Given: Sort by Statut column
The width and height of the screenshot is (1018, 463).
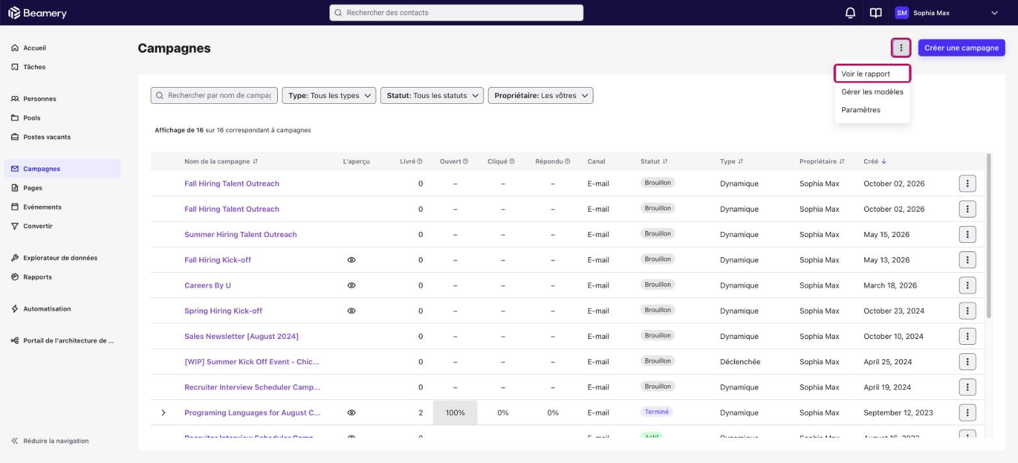Looking at the screenshot, I should (x=654, y=162).
